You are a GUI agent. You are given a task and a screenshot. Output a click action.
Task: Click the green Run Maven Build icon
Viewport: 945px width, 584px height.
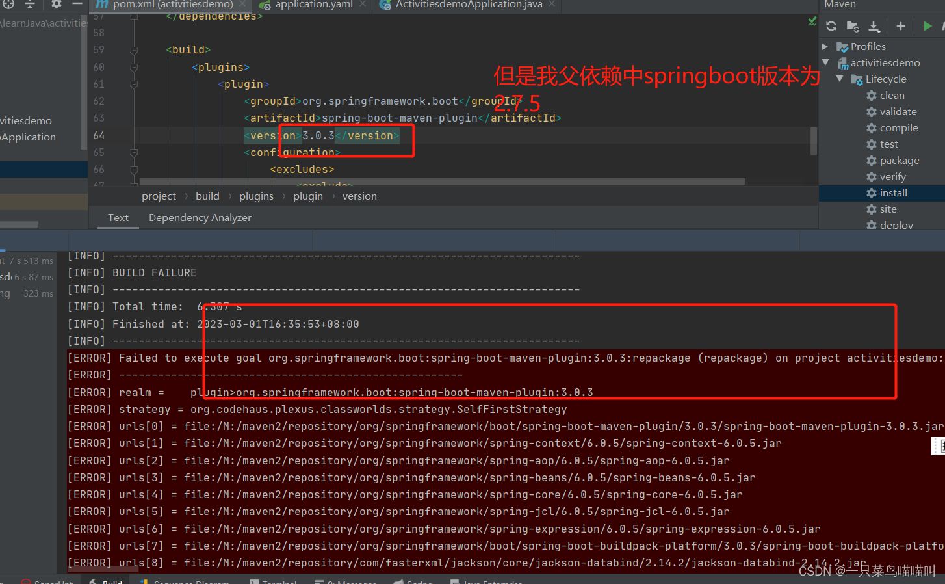click(x=927, y=26)
